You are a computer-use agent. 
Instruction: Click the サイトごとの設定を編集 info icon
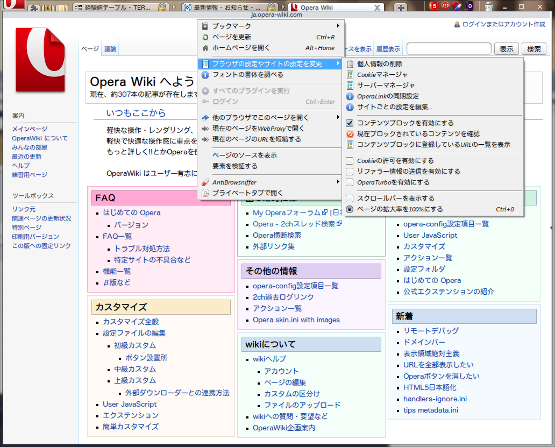[x=350, y=107]
